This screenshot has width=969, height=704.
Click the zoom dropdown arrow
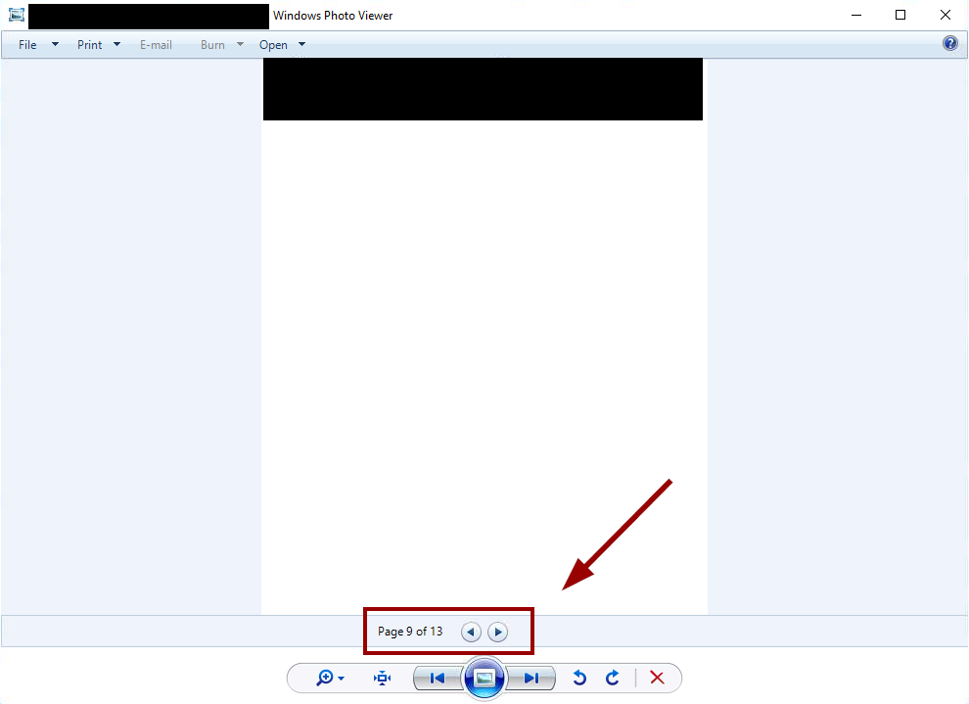pos(342,679)
